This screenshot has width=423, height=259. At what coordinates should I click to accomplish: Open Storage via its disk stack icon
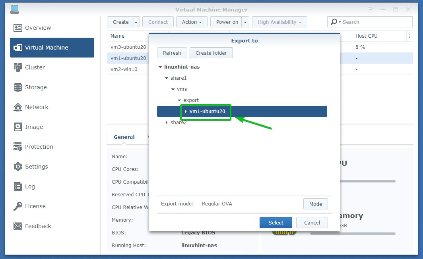tap(18, 87)
